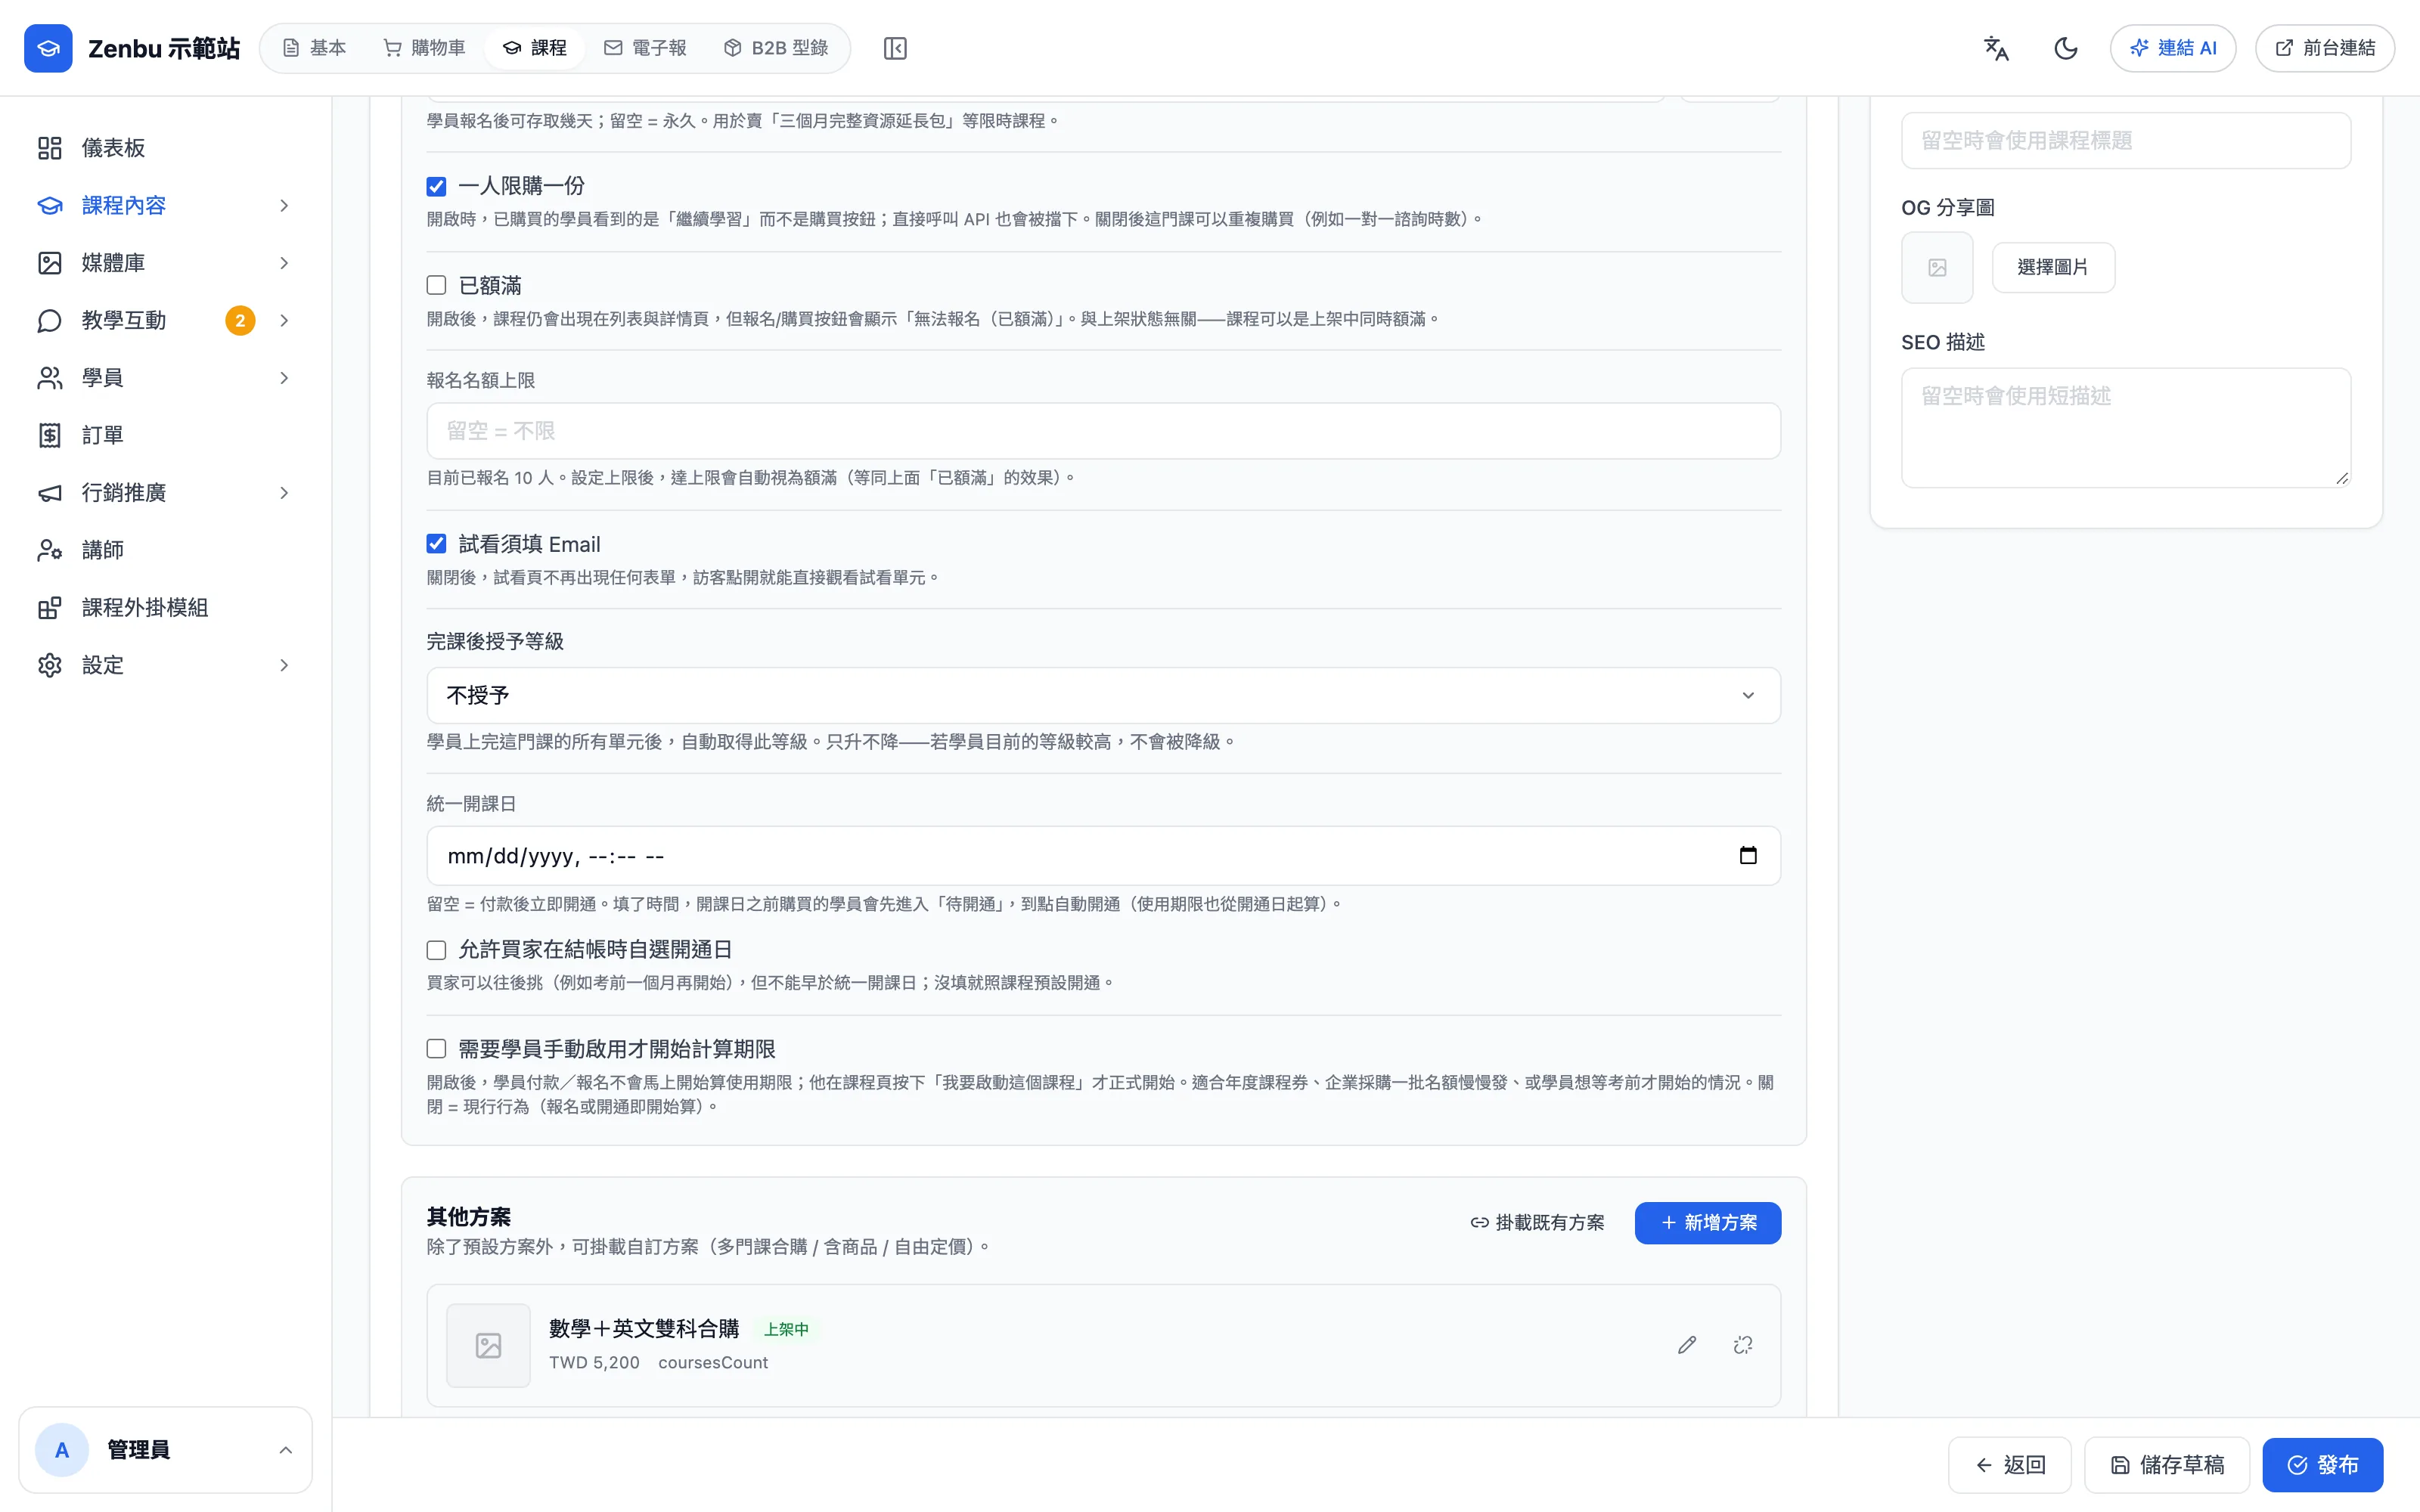Click the 選擇圖片 button
2420x1512 pixels.
click(x=2053, y=267)
